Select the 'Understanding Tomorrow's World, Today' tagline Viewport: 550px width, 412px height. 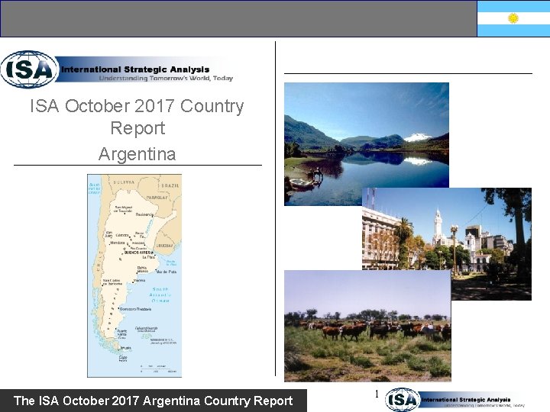(166, 78)
